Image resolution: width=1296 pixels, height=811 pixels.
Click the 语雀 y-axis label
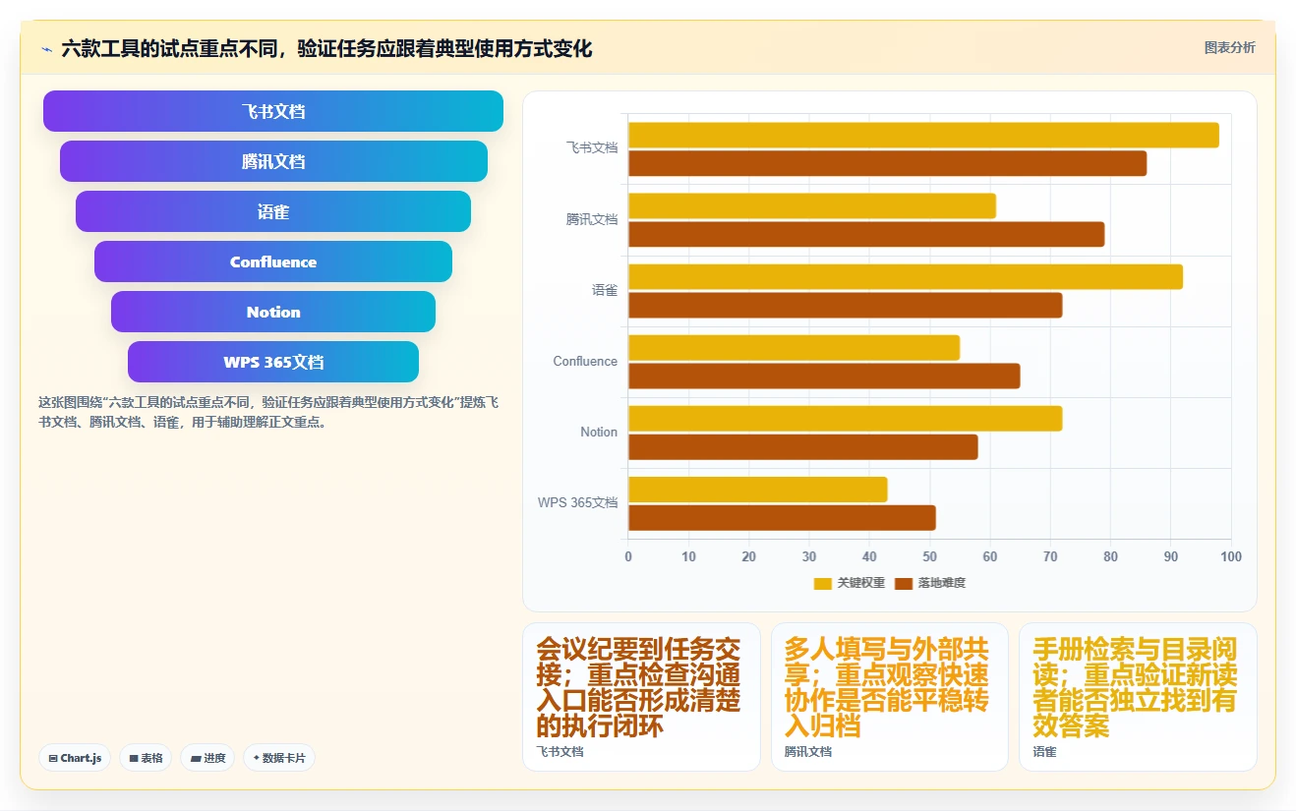pos(605,290)
